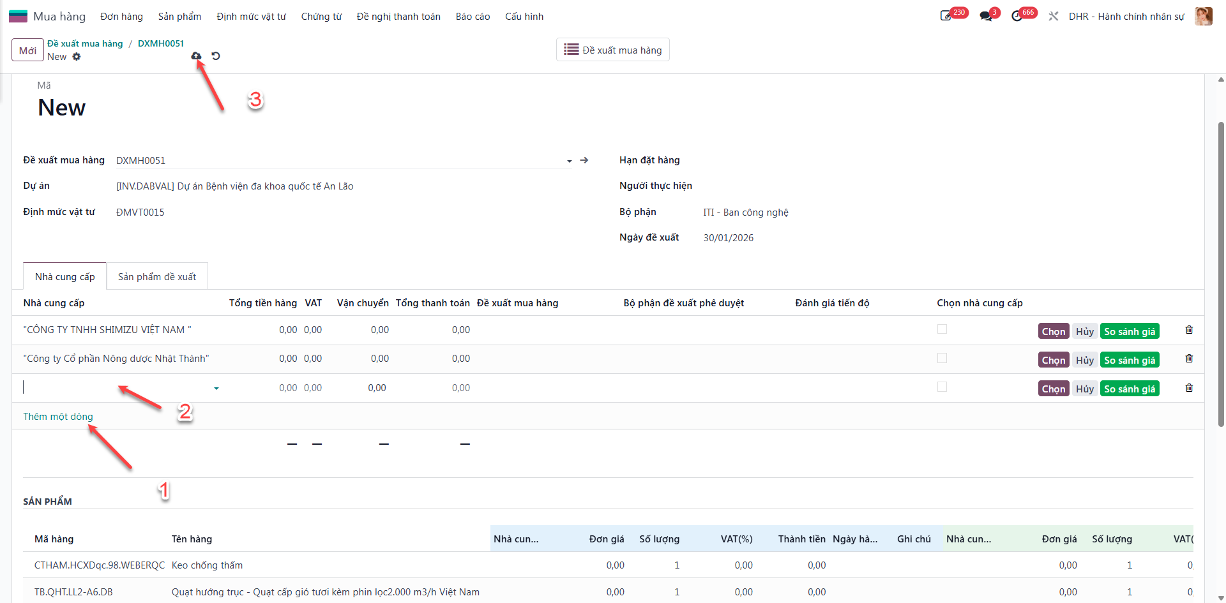Viewport: 1226px width, 603px height.
Task: Open the Đơn hàng menu
Action: click(121, 17)
